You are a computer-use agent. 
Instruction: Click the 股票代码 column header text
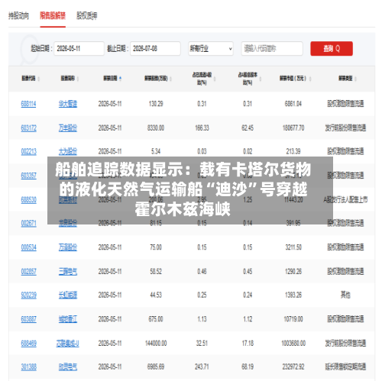coord(28,79)
